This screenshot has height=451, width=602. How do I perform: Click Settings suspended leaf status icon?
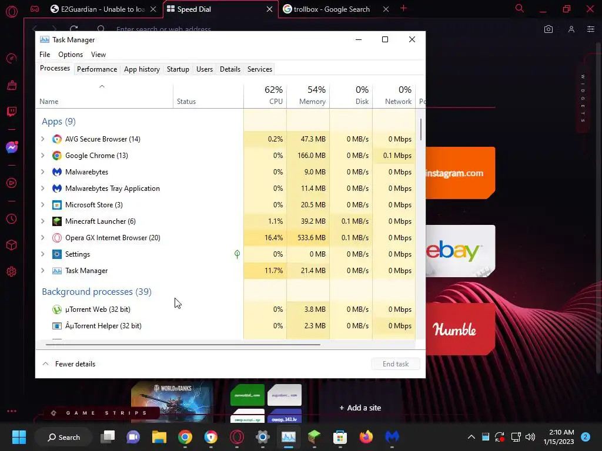(238, 254)
